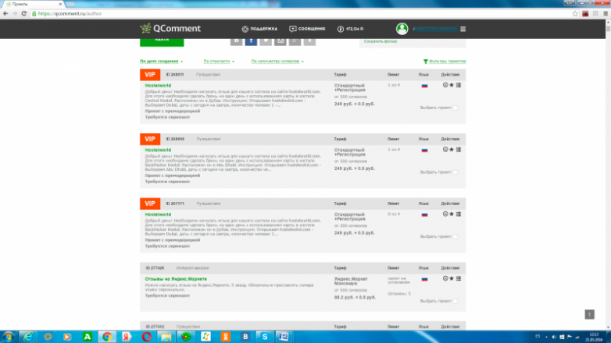This screenshot has width=611, height=343.
Task: Open the Сообщения messages section
Action: (308, 29)
